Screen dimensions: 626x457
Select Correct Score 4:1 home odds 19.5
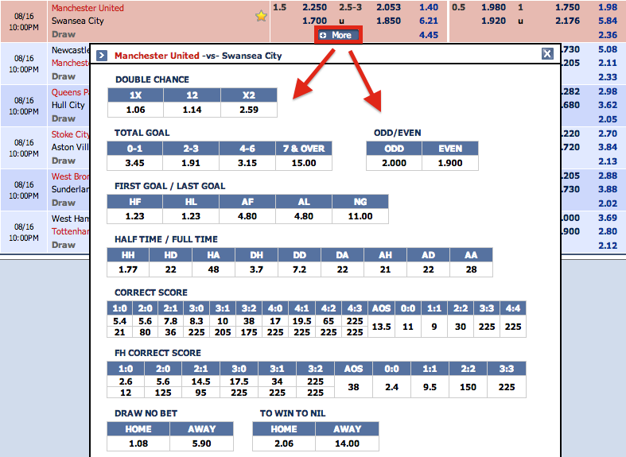tap(301, 321)
